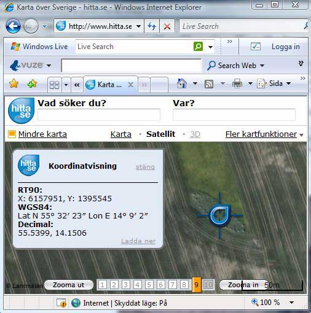Click Internet zone globe in status bar
Screen dimensions: 311x313
76,303
